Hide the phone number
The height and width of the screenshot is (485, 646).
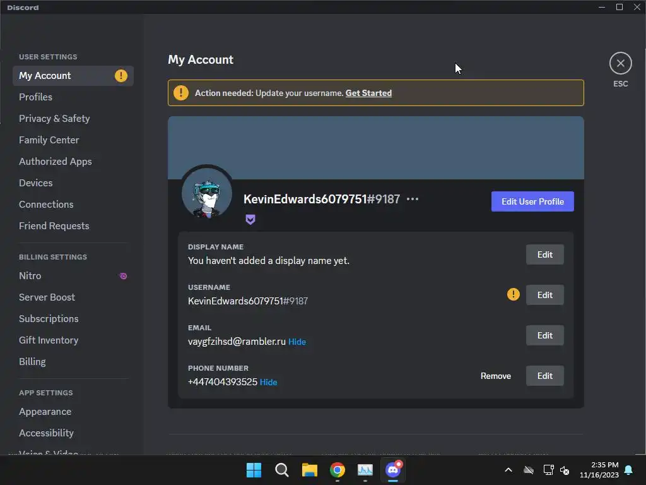pos(268,382)
